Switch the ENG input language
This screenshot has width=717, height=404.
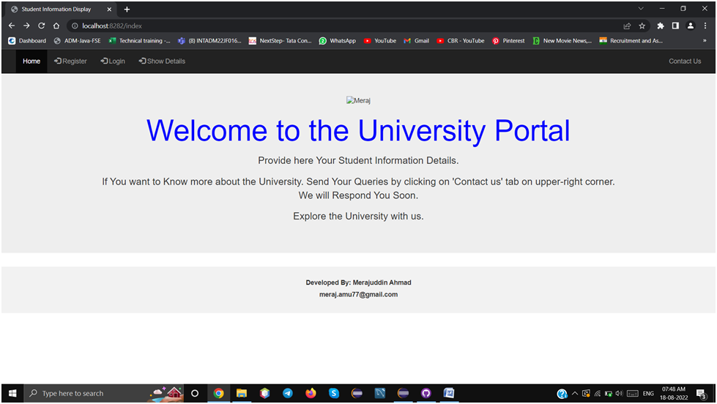click(648, 394)
